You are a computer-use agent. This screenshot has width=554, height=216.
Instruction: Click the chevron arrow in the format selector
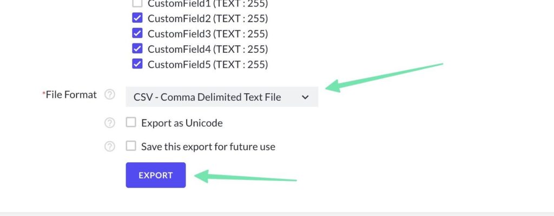coord(305,97)
